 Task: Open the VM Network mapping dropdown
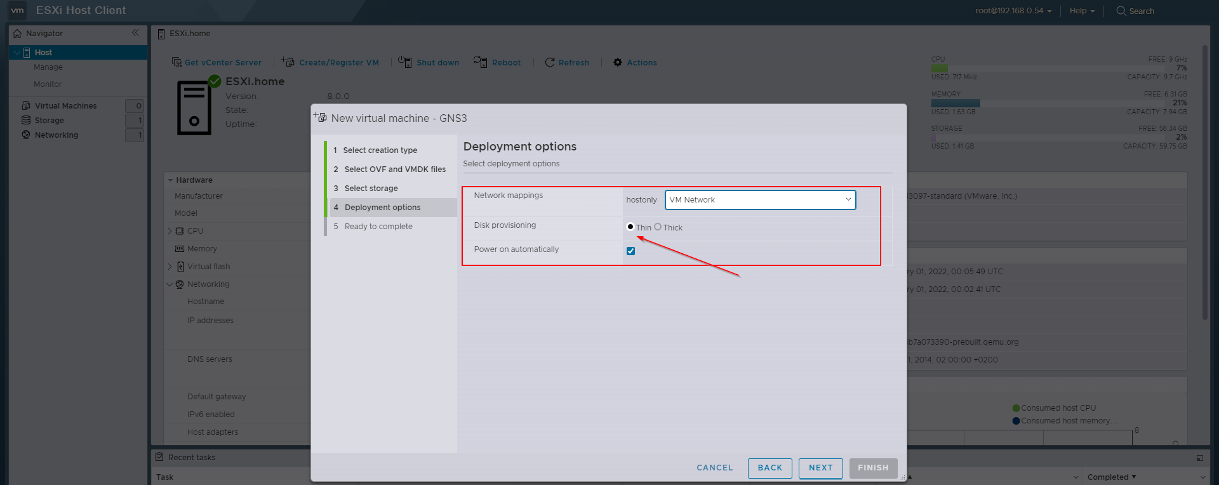tap(760, 200)
